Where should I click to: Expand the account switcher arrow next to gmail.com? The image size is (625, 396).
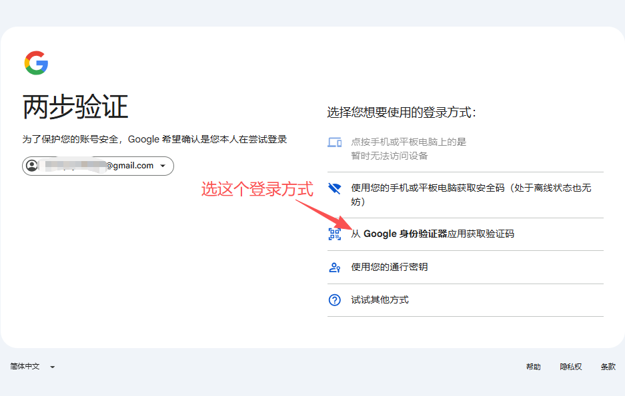tap(163, 166)
